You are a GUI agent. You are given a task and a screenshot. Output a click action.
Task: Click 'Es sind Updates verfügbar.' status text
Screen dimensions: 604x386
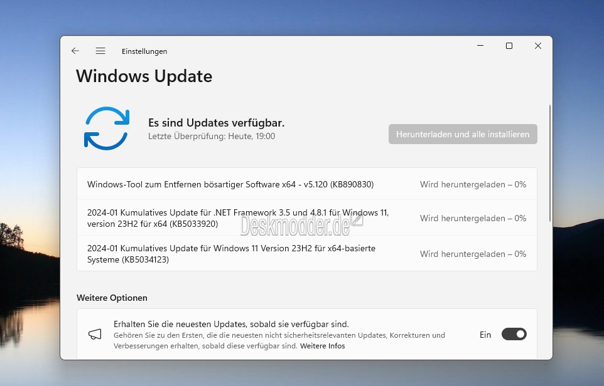[x=217, y=123]
